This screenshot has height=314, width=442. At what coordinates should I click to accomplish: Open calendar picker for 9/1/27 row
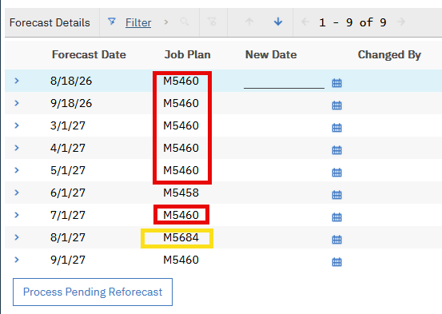click(x=336, y=261)
